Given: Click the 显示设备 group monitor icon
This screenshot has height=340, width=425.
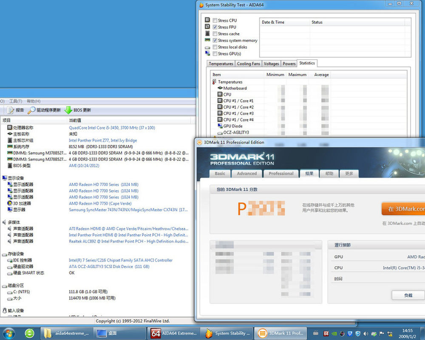Looking at the screenshot, I should tap(5, 178).
